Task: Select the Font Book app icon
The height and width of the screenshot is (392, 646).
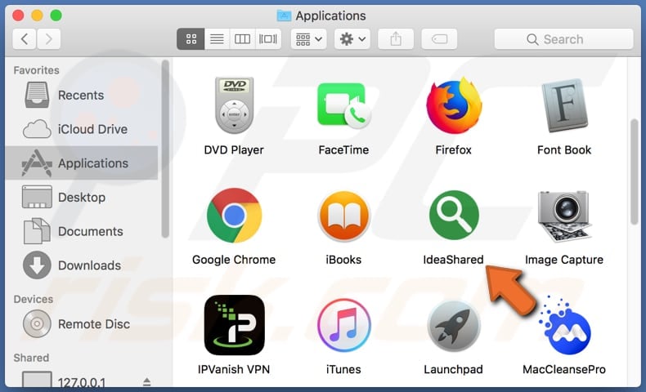Action: point(564,105)
